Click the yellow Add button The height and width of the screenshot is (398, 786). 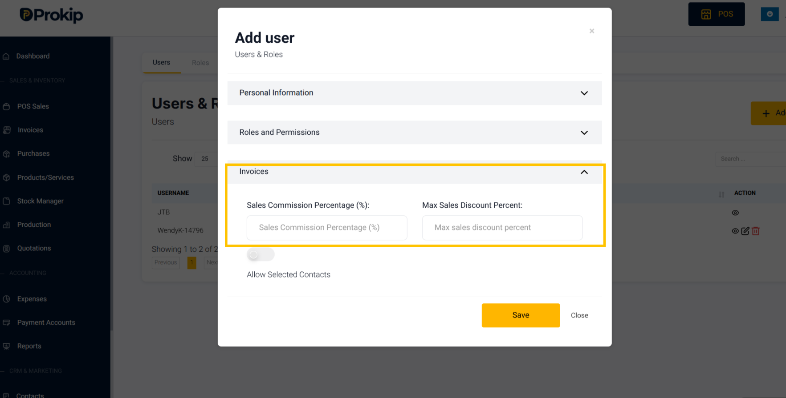(769, 113)
